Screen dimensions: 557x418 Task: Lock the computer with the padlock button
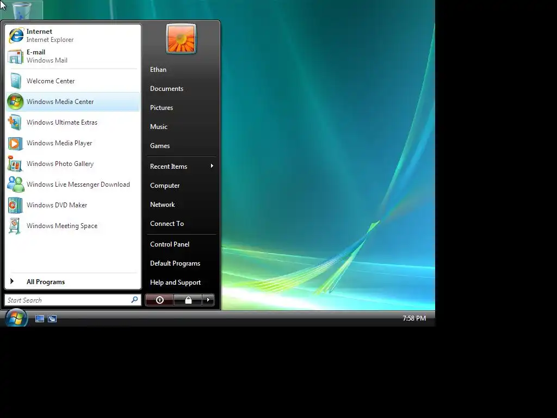pyautogui.click(x=188, y=300)
